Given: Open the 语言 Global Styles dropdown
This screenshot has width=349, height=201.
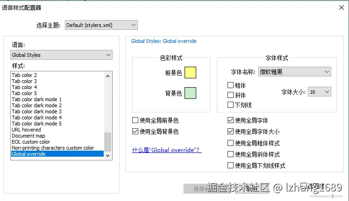Looking at the screenshot, I should click(61, 55).
